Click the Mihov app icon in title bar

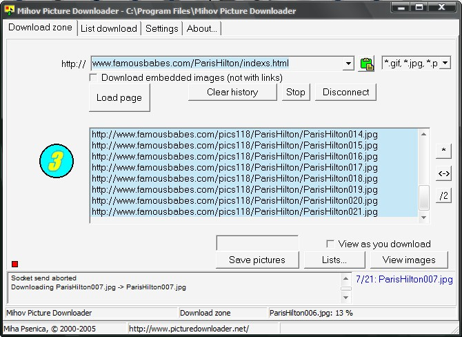click(x=10, y=10)
